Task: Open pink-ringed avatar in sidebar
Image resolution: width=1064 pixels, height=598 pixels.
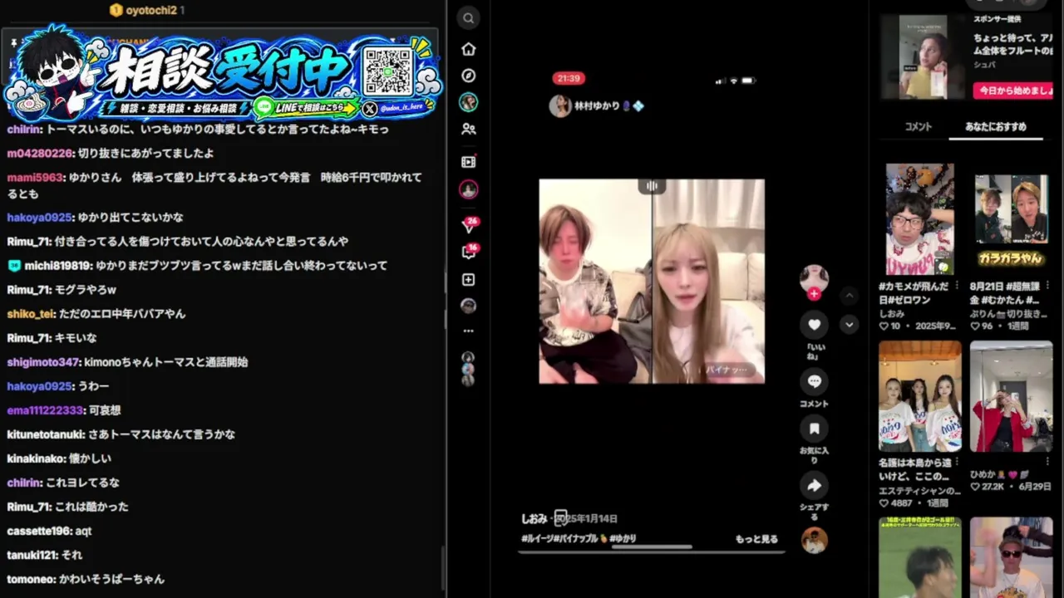Action: [469, 189]
